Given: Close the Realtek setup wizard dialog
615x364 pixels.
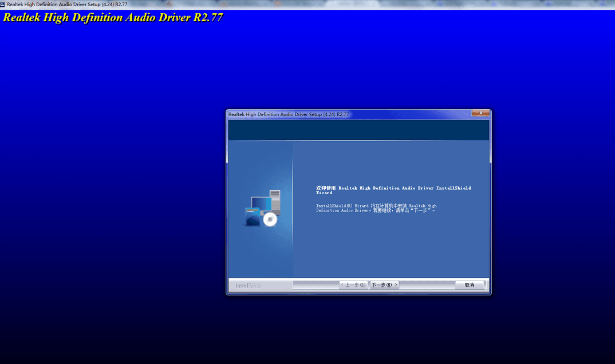Looking at the screenshot, I should [480, 113].
